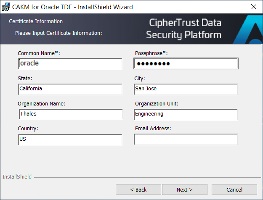The width and height of the screenshot is (263, 200).
Task: Go back with the < Back button
Action: 138,189
